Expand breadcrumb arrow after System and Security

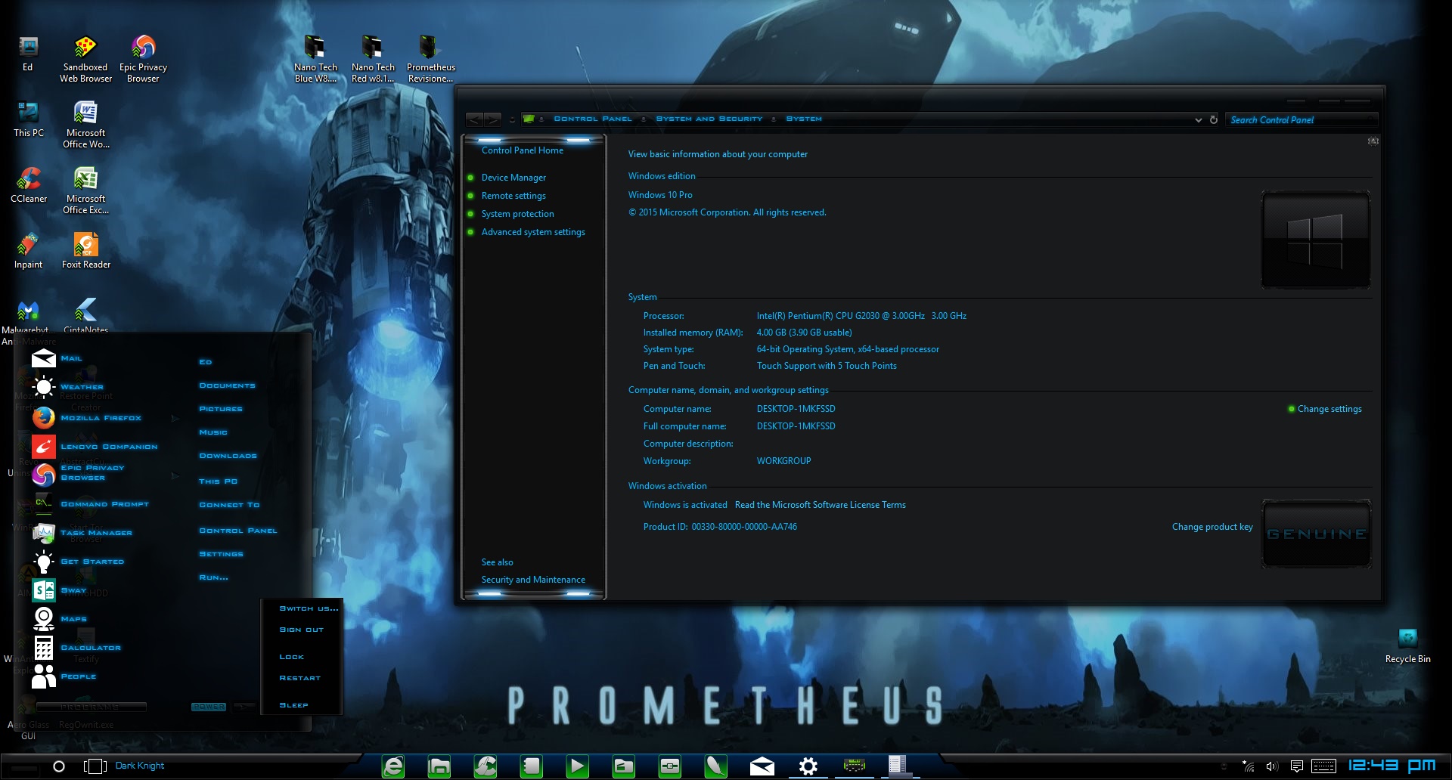(x=774, y=119)
